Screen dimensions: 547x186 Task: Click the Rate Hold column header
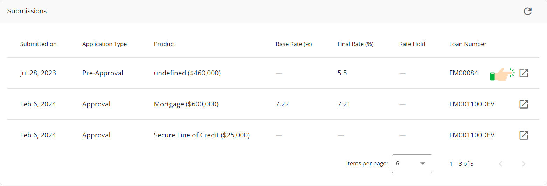tap(412, 44)
